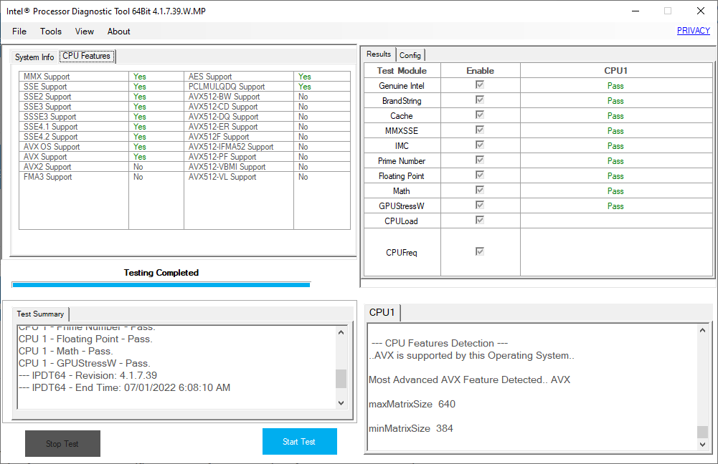Toggle the Floating Point enable checkbox
The width and height of the screenshot is (718, 464).
coord(480,175)
